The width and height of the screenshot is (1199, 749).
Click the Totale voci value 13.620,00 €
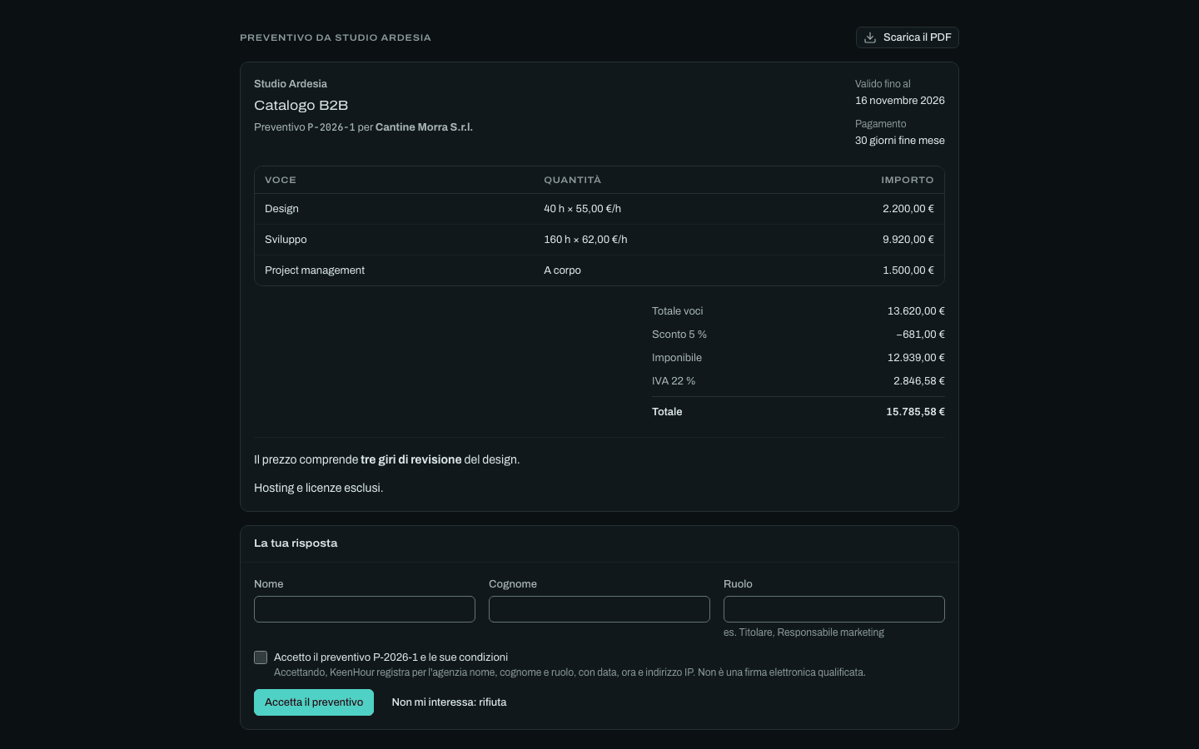pyautogui.click(x=916, y=311)
